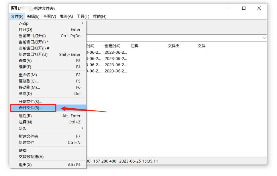Select 交替数据流(A) menu item
This screenshot has height=176, width=277.
(48, 157)
